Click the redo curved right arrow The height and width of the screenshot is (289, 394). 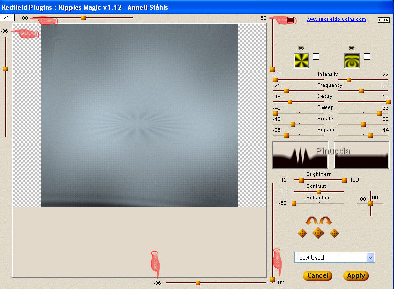click(326, 221)
